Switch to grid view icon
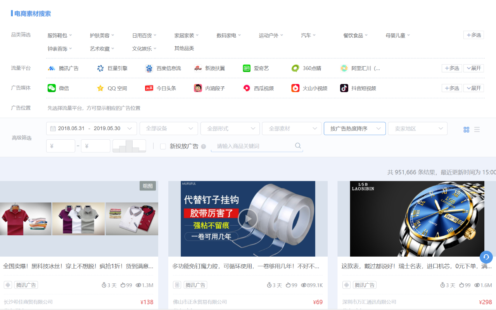This screenshot has width=496, height=310. tap(467, 130)
